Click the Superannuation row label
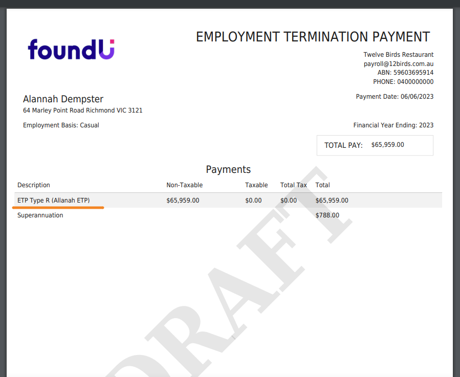Viewport: 460px width, 377px height. (40, 215)
